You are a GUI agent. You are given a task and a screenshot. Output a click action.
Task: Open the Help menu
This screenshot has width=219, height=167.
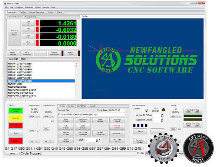[x=53, y=7]
